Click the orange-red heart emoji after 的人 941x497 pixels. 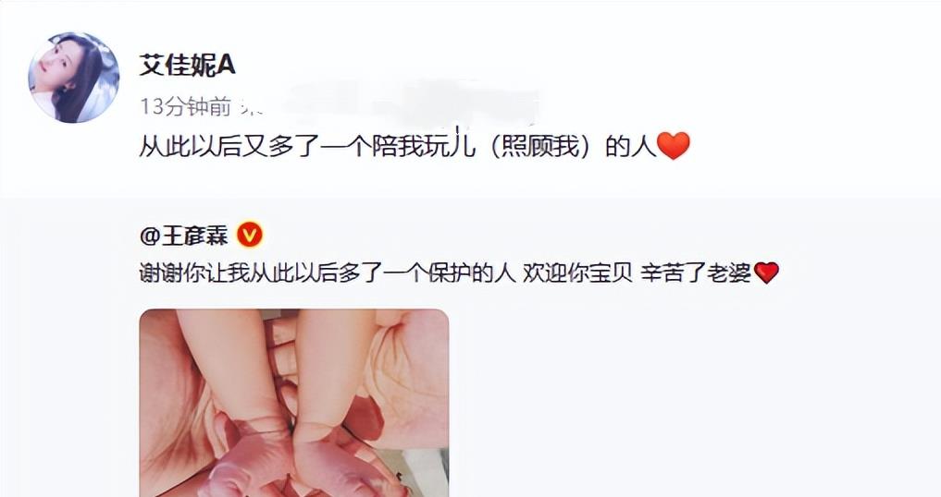click(x=674, y=146)
